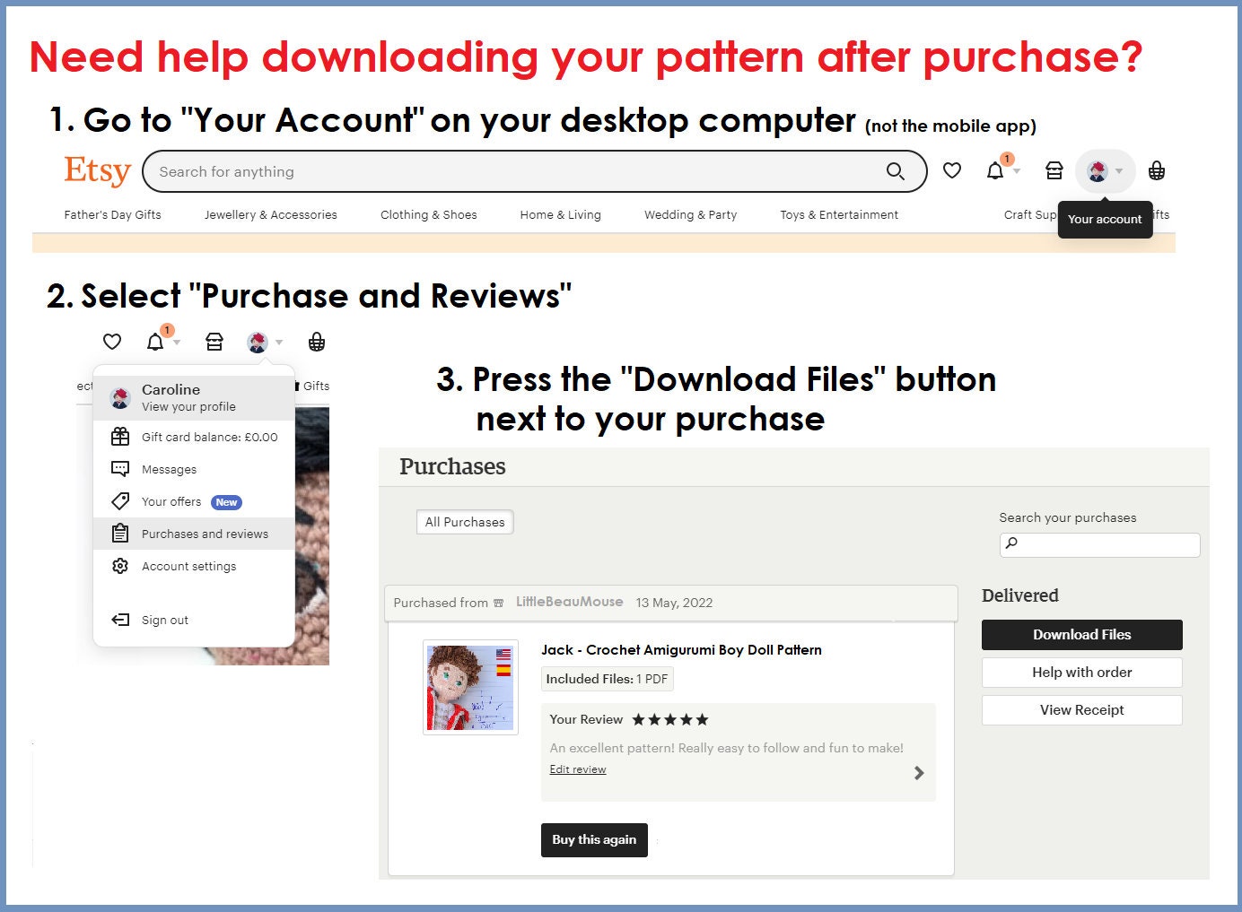
Task: Click the Account settings gear icon
Action: pos(120,566)
